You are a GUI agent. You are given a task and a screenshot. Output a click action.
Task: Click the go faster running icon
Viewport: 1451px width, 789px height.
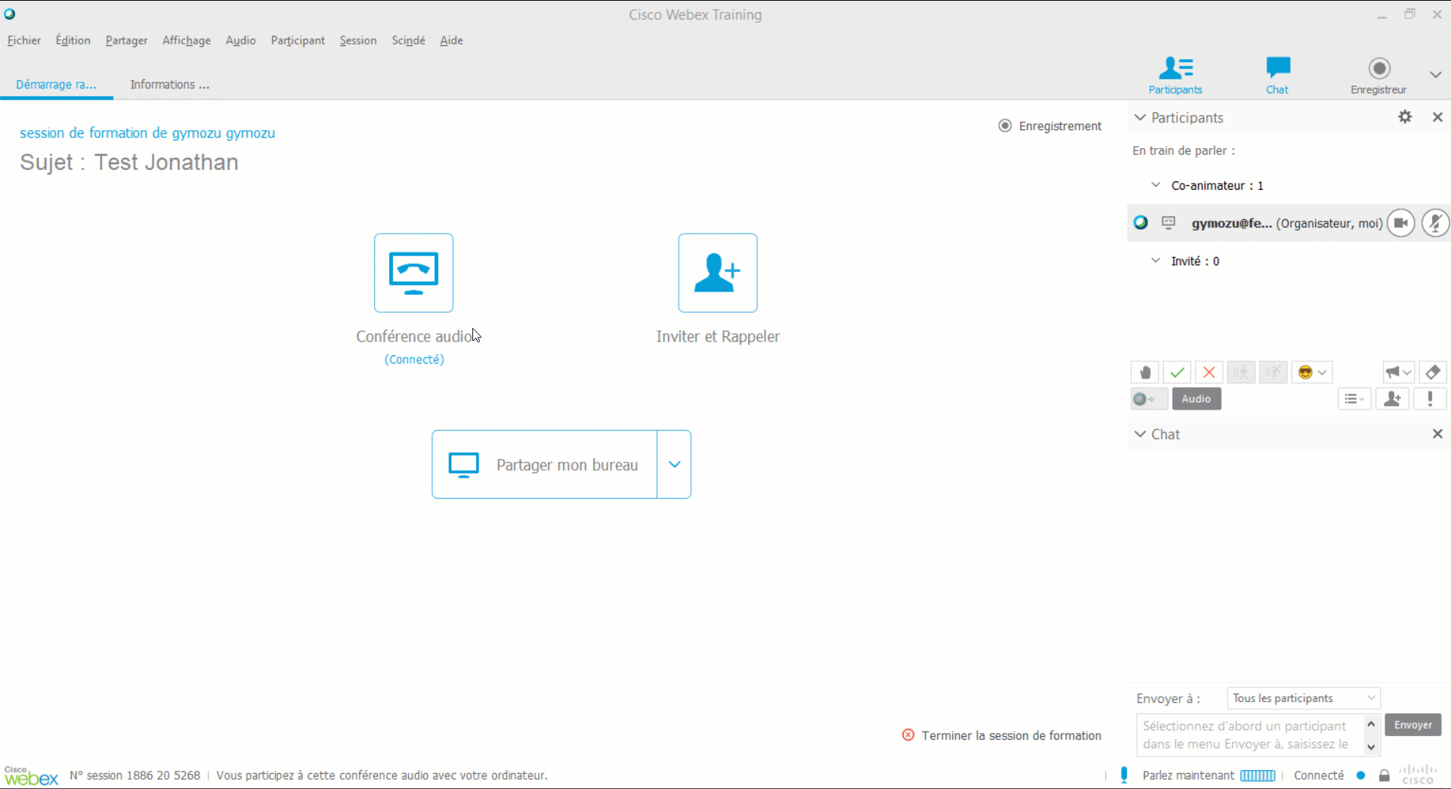pyautogui.click(x=1273, y=373)
